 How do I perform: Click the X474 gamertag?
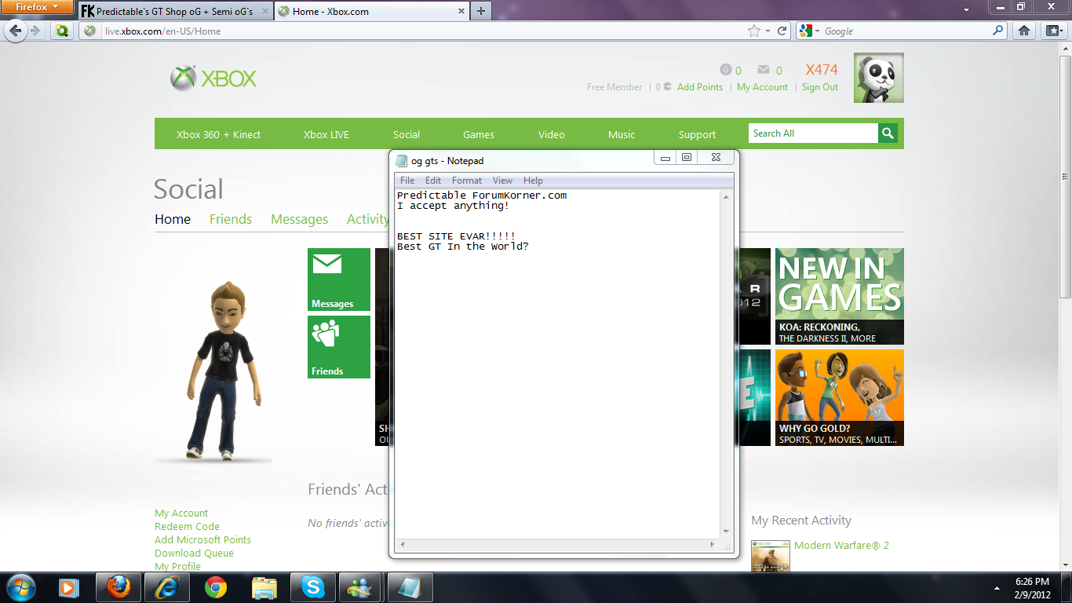tap(822, 70)
